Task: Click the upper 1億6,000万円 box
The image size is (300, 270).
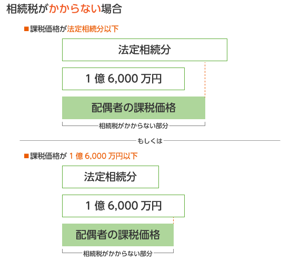Action: coord(123,79)
